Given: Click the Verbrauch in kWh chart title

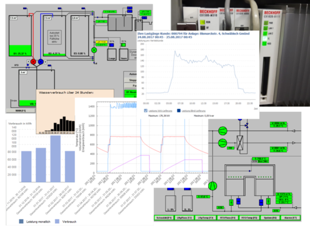Looking at the screenshot, I should point(20,124).
